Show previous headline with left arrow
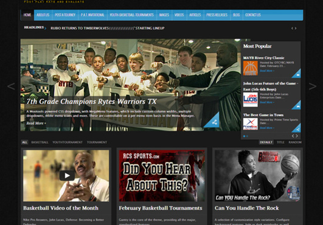The image size is (323, 225). pyautogui.click(x=292, y=28)
